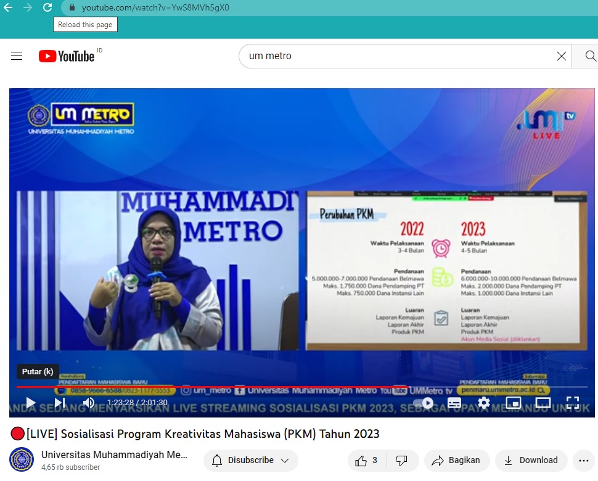598x481 pixels.
Task: Open video settings gear
Action: [x=483, y=403]
